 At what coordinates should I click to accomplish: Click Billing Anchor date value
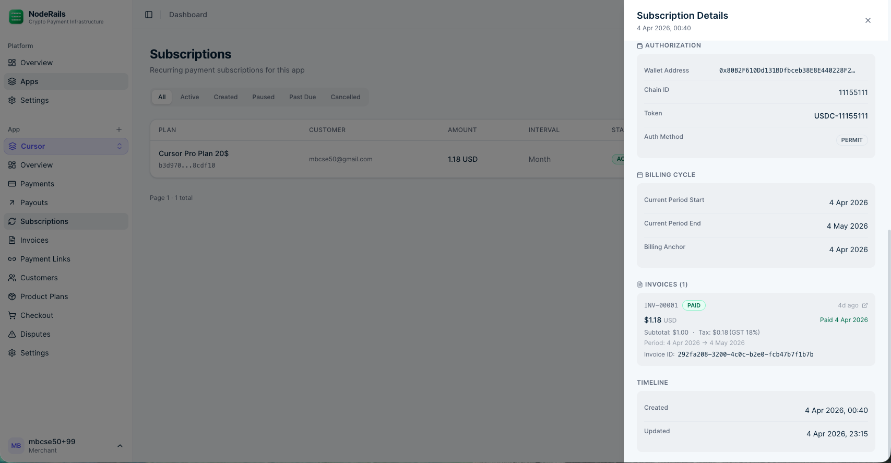(848, 250)
